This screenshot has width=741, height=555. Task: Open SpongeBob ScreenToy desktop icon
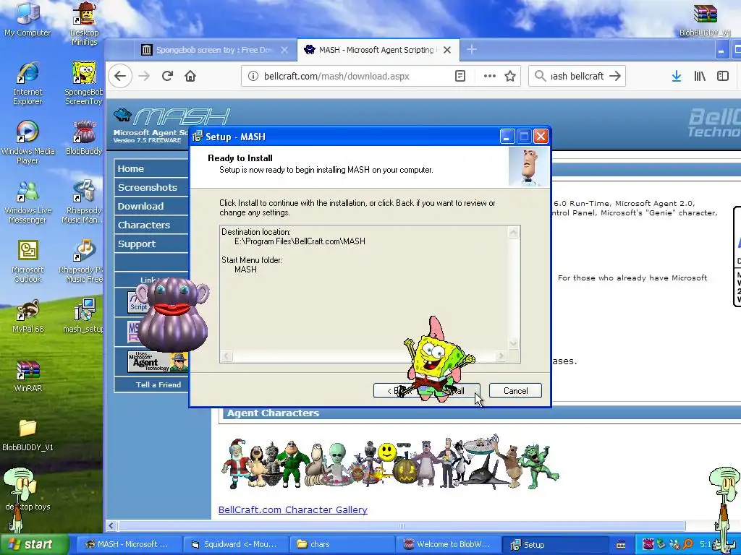point(84,83)
